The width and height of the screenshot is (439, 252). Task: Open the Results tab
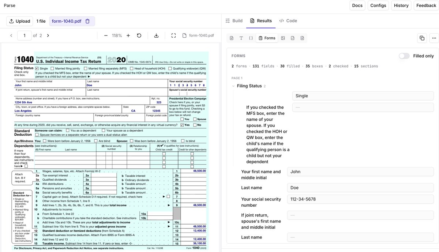261,21
